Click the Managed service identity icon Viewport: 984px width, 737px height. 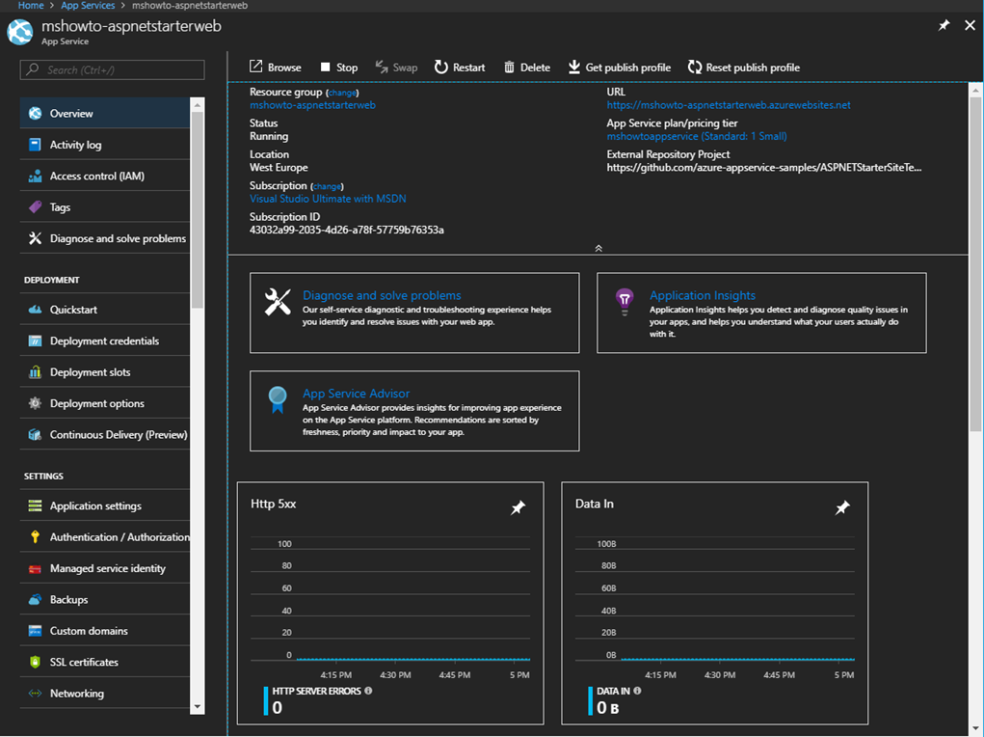[35, 568]
